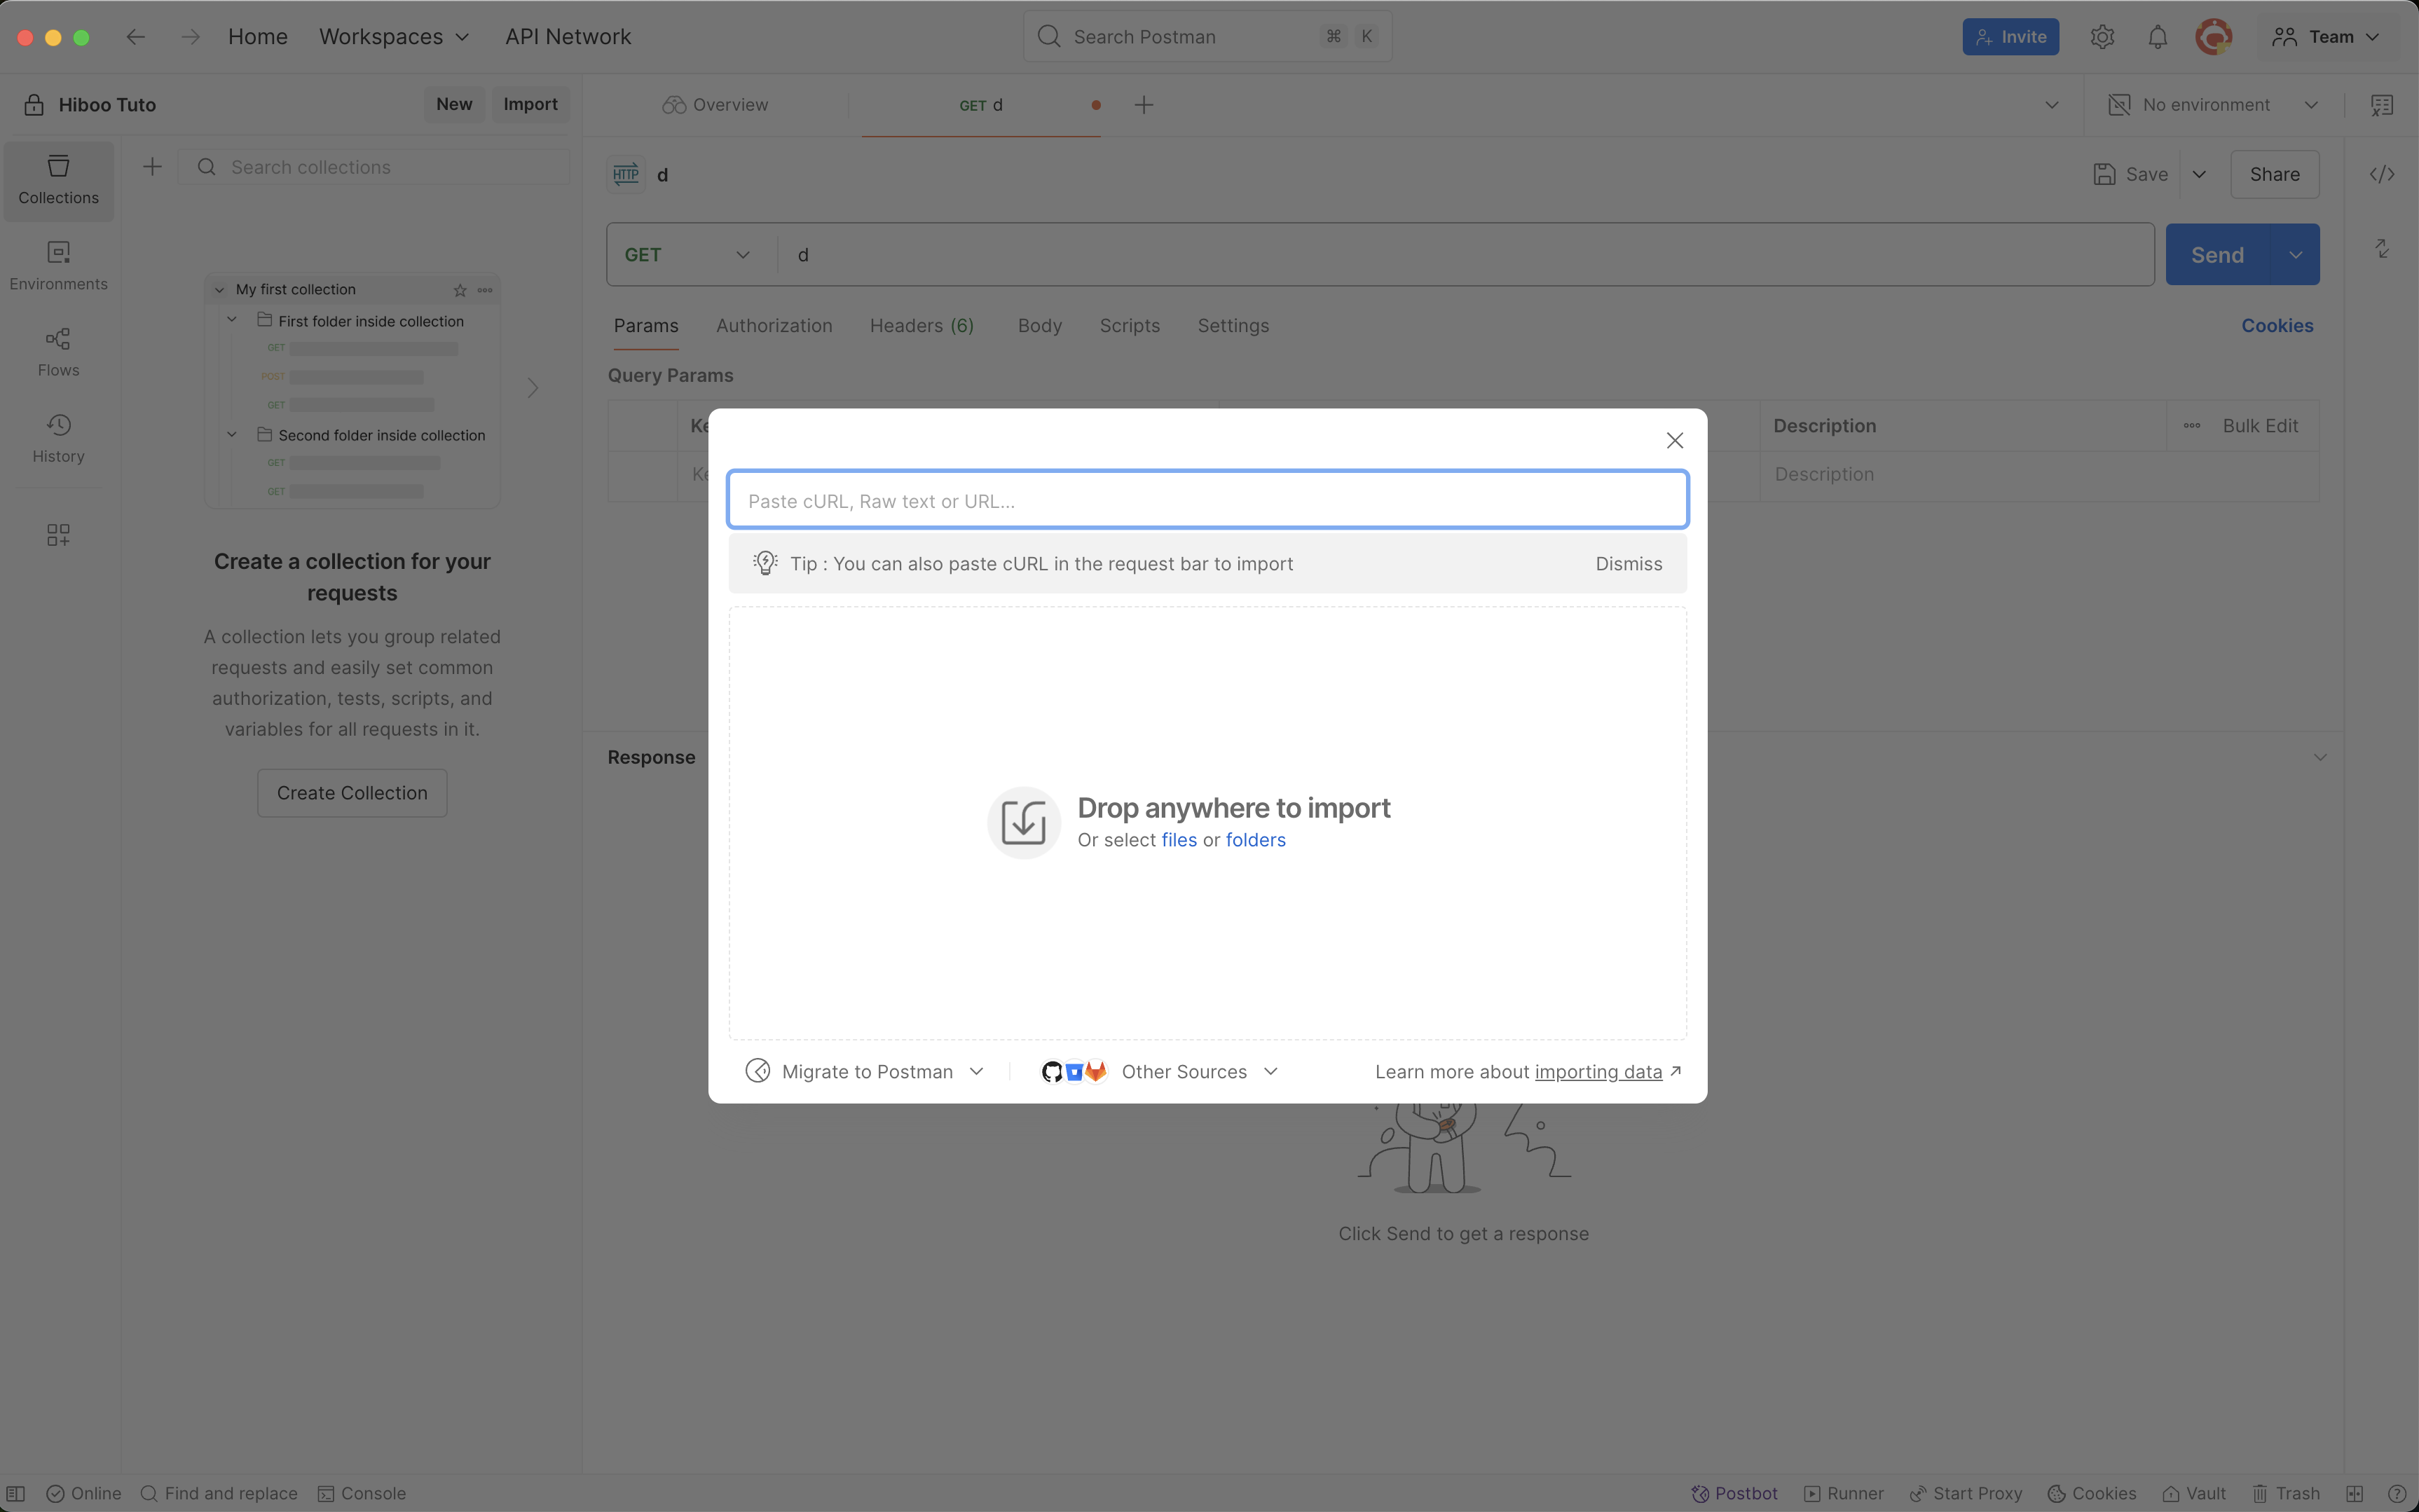The image size is (2419, 1512).
Task: Click the configure workspace sidebar icon
Action: pyautogui.click(x=58, y=535)
